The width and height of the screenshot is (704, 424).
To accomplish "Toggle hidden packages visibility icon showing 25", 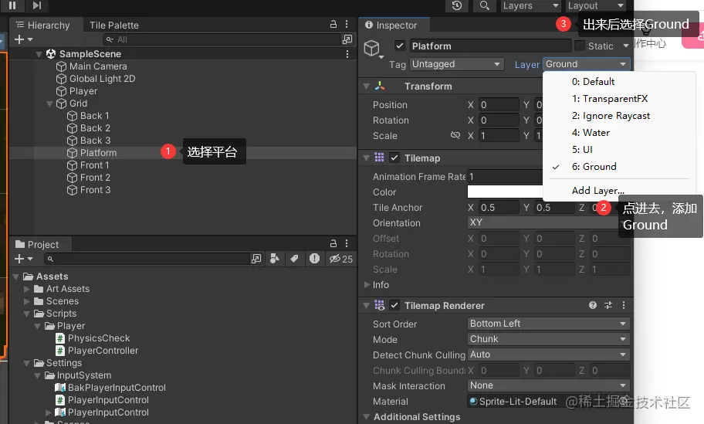I will click(340, 259).
